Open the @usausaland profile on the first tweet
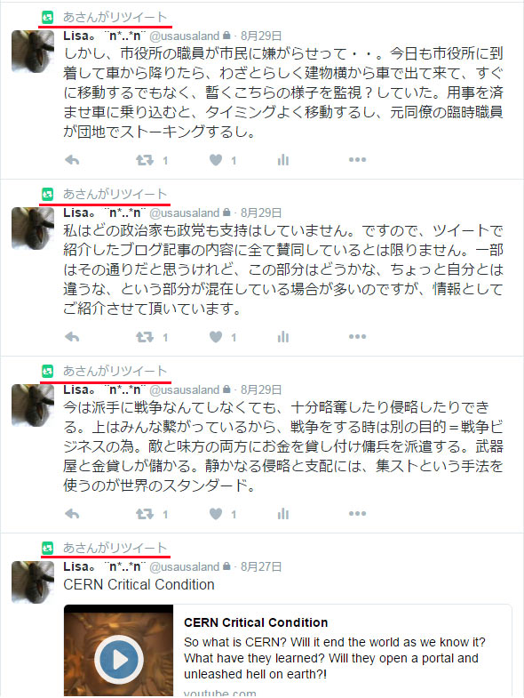Image resolution: width=524 pixels, height=698 pixels. [184, 36]
